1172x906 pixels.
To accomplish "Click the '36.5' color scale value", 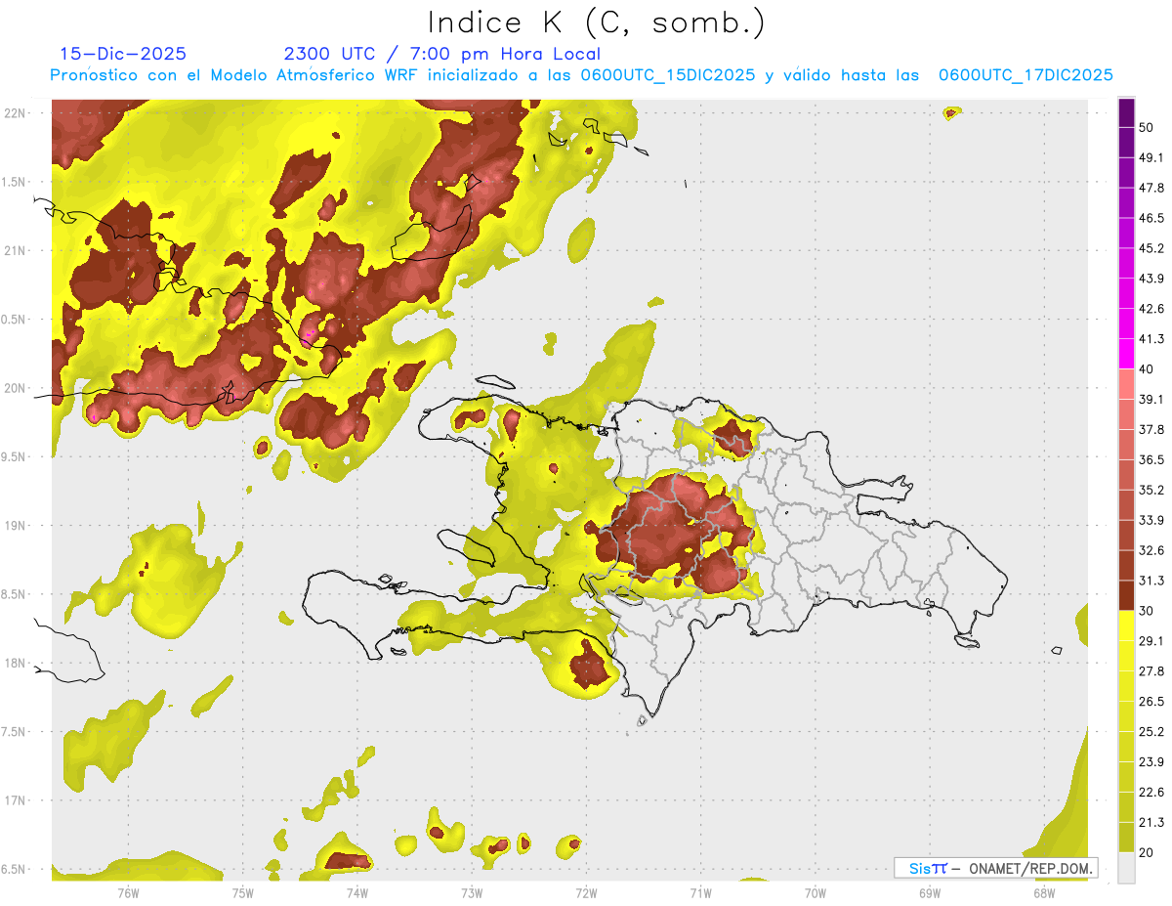I will 1152,460.
